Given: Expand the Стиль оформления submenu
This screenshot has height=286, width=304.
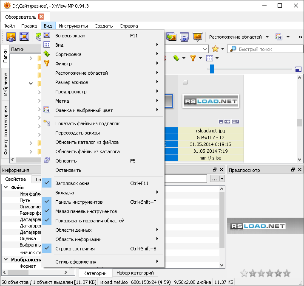Looking at the screenshot, I should [76, 262].
